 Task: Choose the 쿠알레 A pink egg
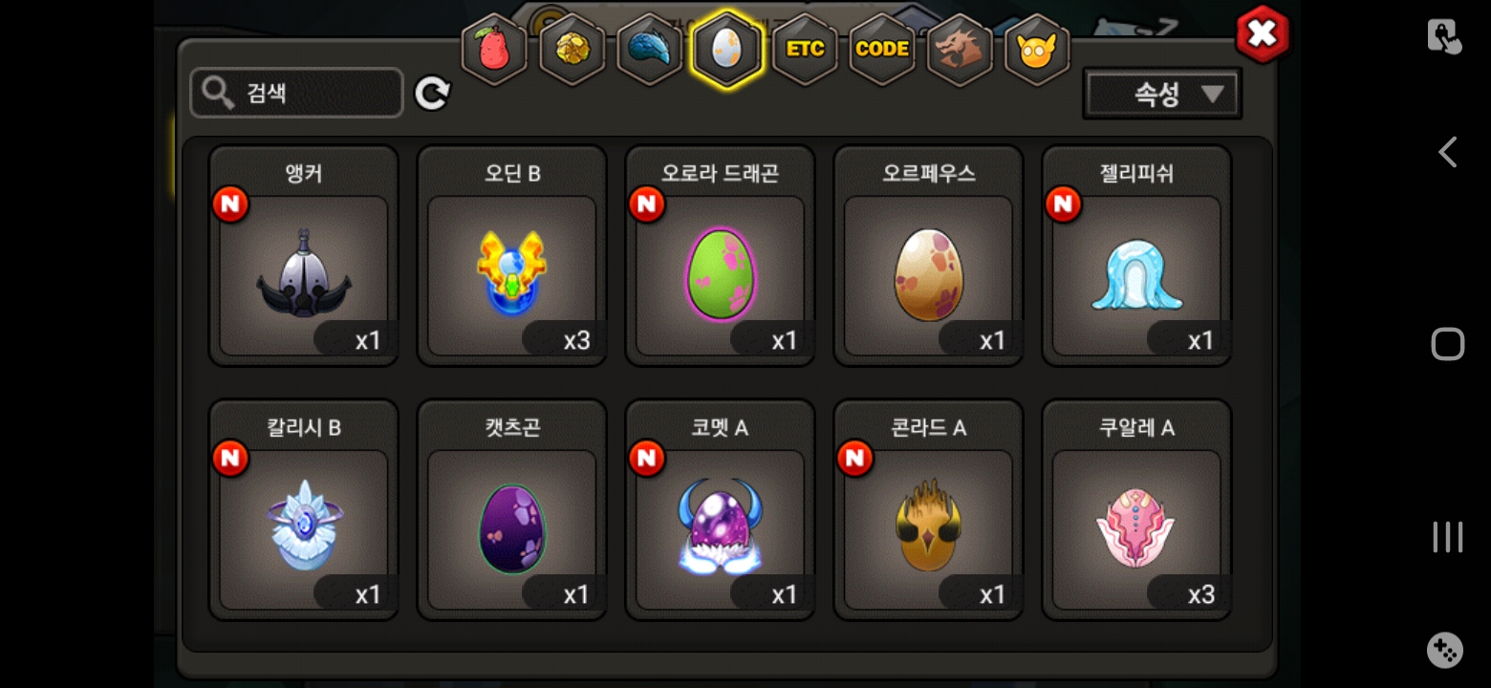[1137, 510]
